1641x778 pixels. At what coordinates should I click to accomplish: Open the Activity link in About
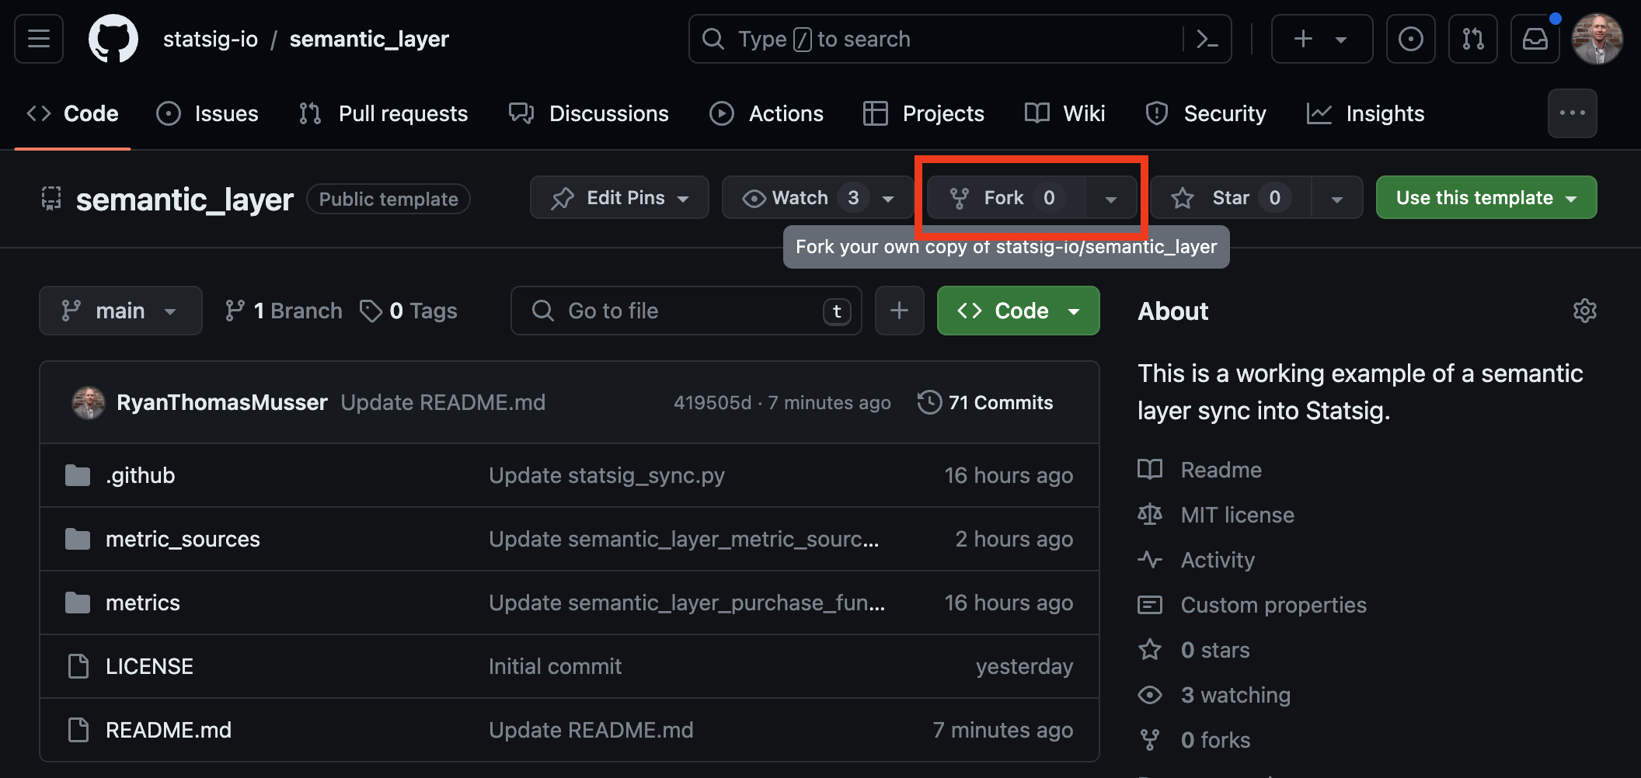[x=1197, y=560]
